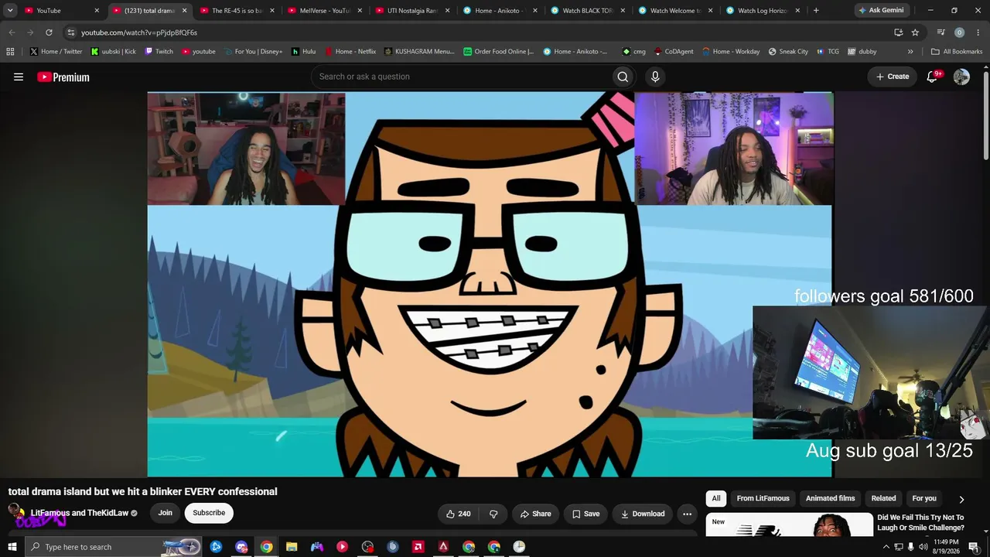Select the 'Animated films' filter chip
Viewport: 990px width, 557px height.
pos(830,499)
